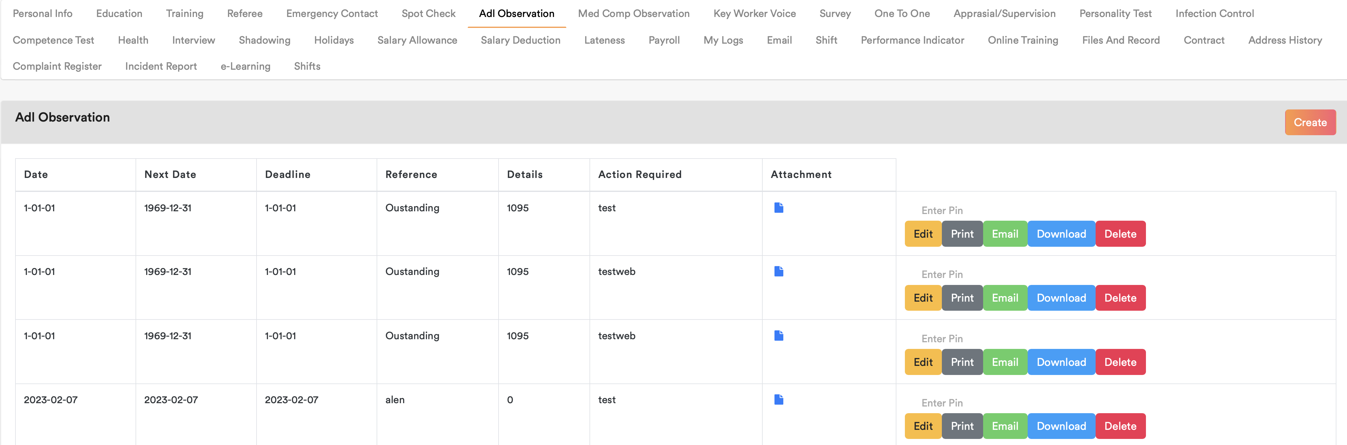Select the Payroll tab

pyautogui.click(x=663, y=40)
